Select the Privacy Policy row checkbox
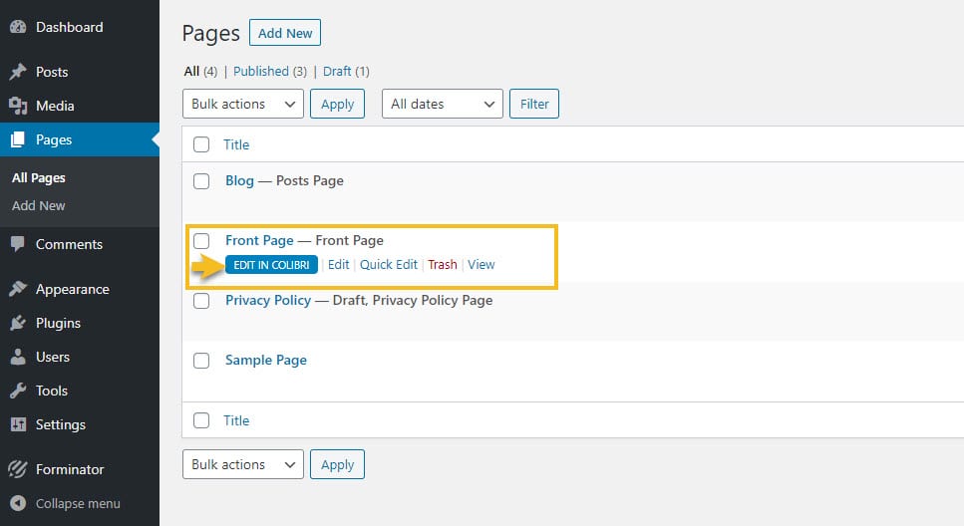The width and height of the screenshot is (964, 526). (201, 301)
